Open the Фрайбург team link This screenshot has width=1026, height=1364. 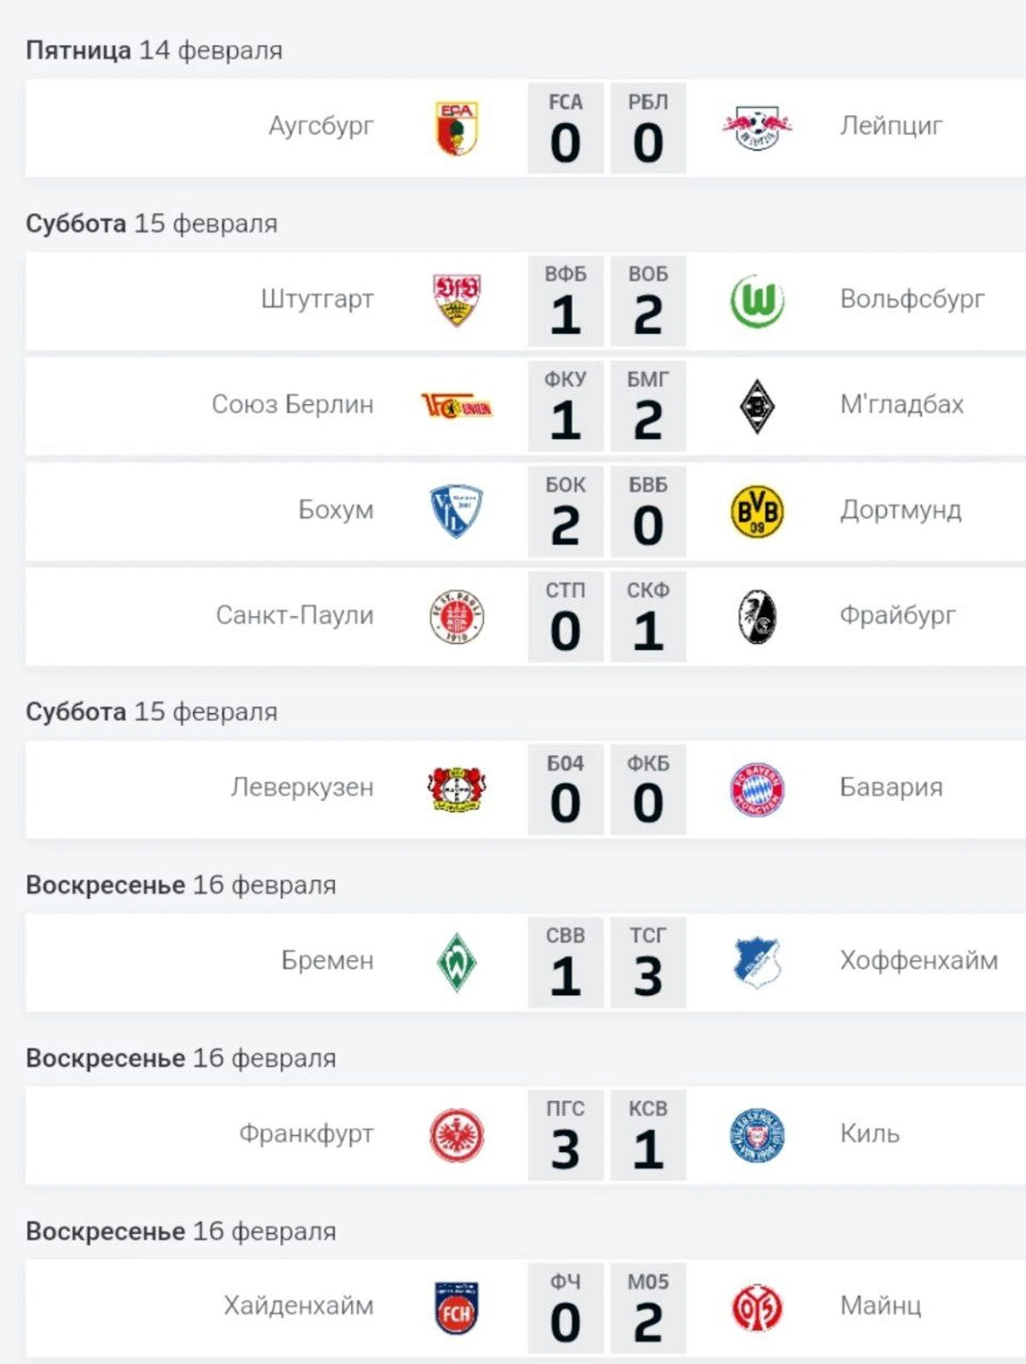click(897, 616)
